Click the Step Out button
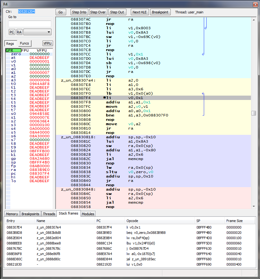The height and width of the screenshot is (279, 260). click(117, 12)
